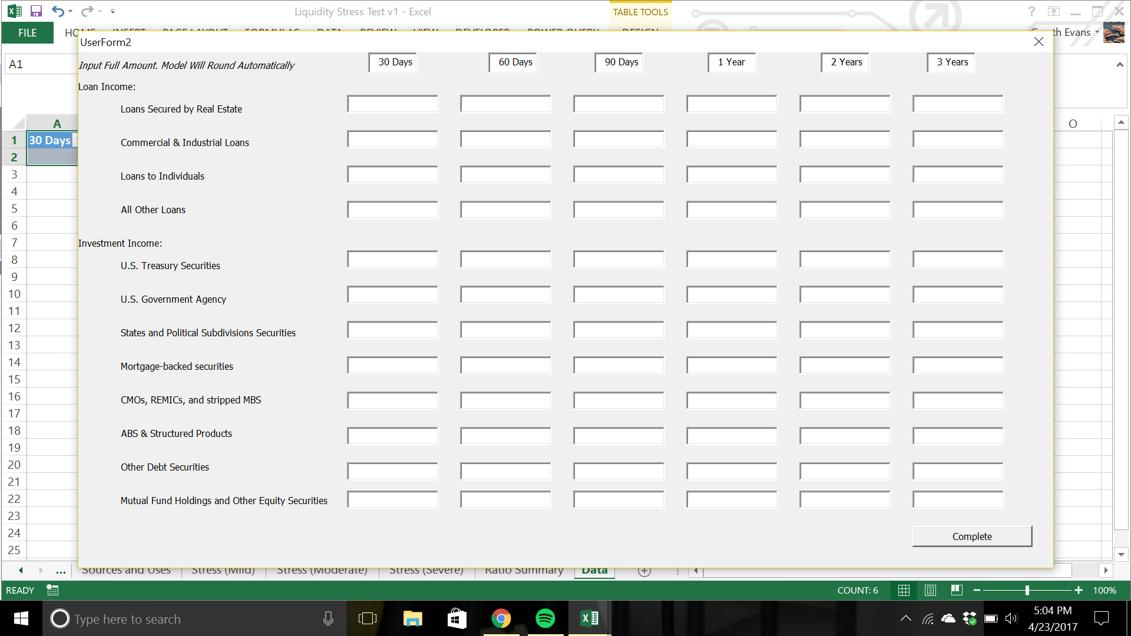This screenshot has width=1131, height=636.
Task: Expand the Investment Income section
Action: (120, 243)
